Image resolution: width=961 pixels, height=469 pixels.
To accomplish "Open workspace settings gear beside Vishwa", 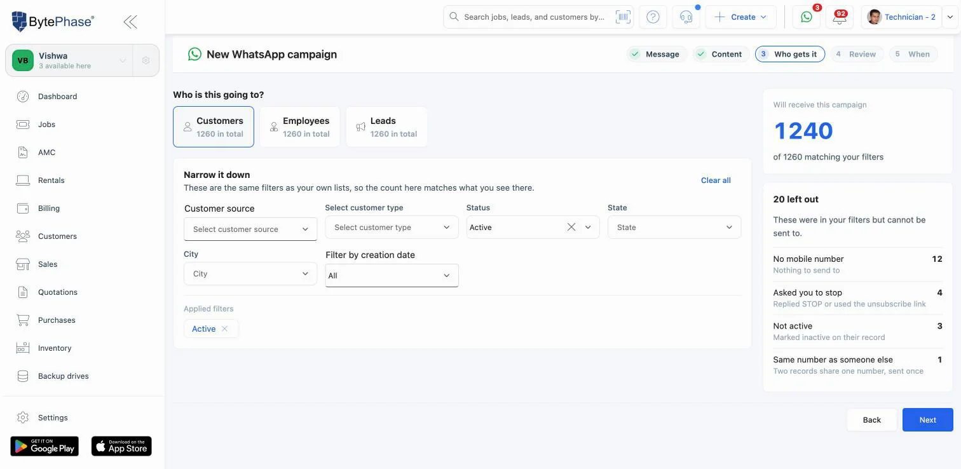I will pos(146,60).
